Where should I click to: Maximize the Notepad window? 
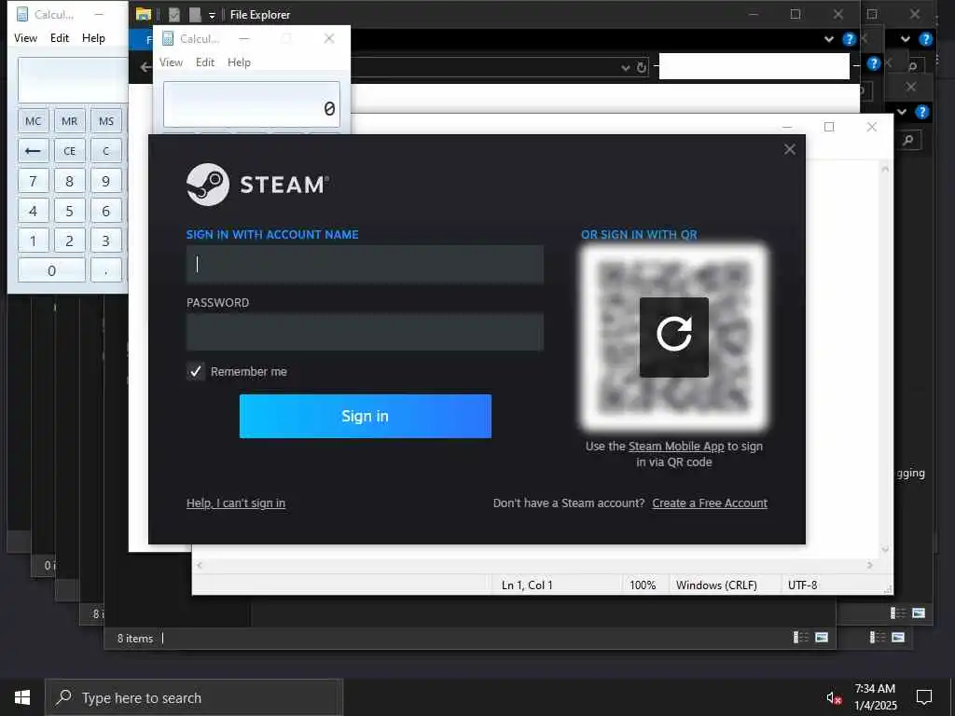pyautogui.click(x=829, y=127)
